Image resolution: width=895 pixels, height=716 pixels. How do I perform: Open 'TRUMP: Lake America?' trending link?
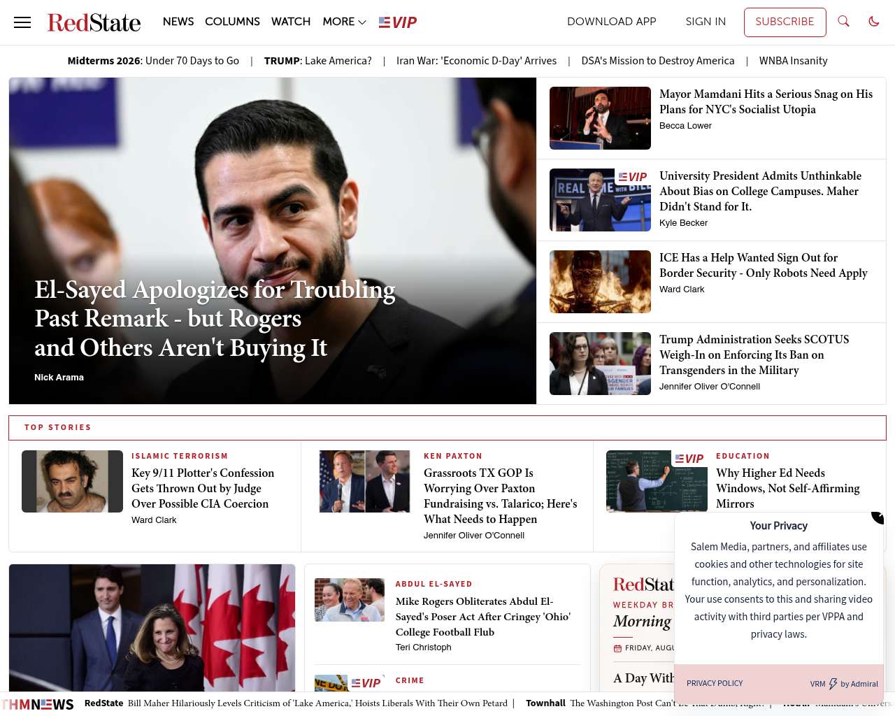point(318,61)
